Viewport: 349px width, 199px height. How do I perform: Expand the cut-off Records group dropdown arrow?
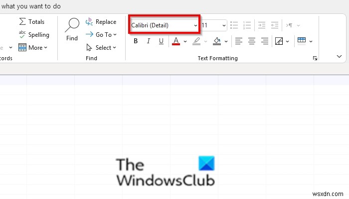[10, 48]
